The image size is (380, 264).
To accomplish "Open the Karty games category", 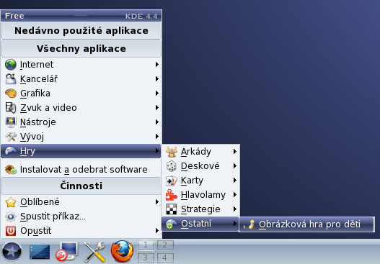I will 201,181.
